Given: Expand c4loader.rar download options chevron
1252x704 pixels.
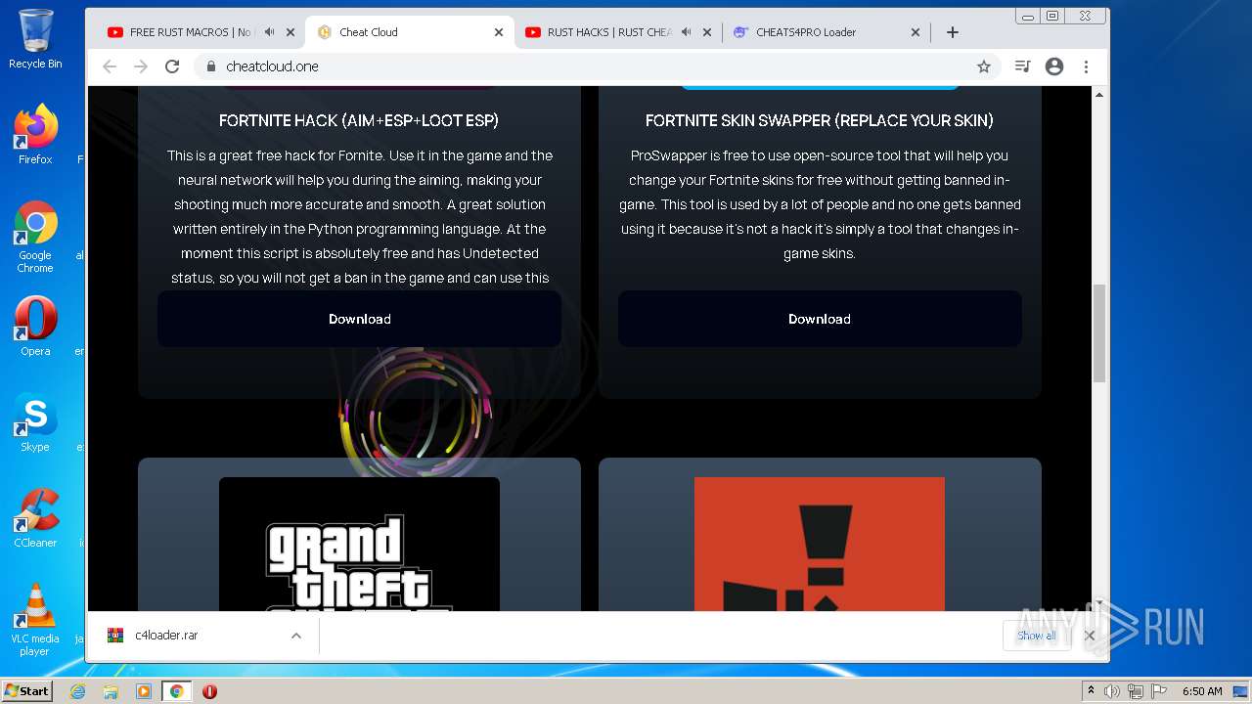Looking at the screenshot, I should (x=296, y=636).
